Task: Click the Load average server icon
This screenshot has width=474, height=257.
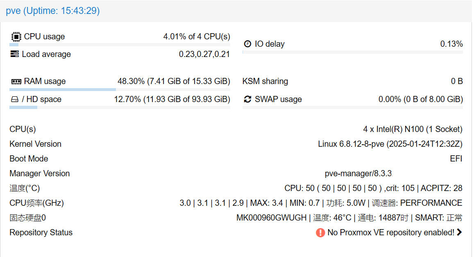Action: point(15,54)
